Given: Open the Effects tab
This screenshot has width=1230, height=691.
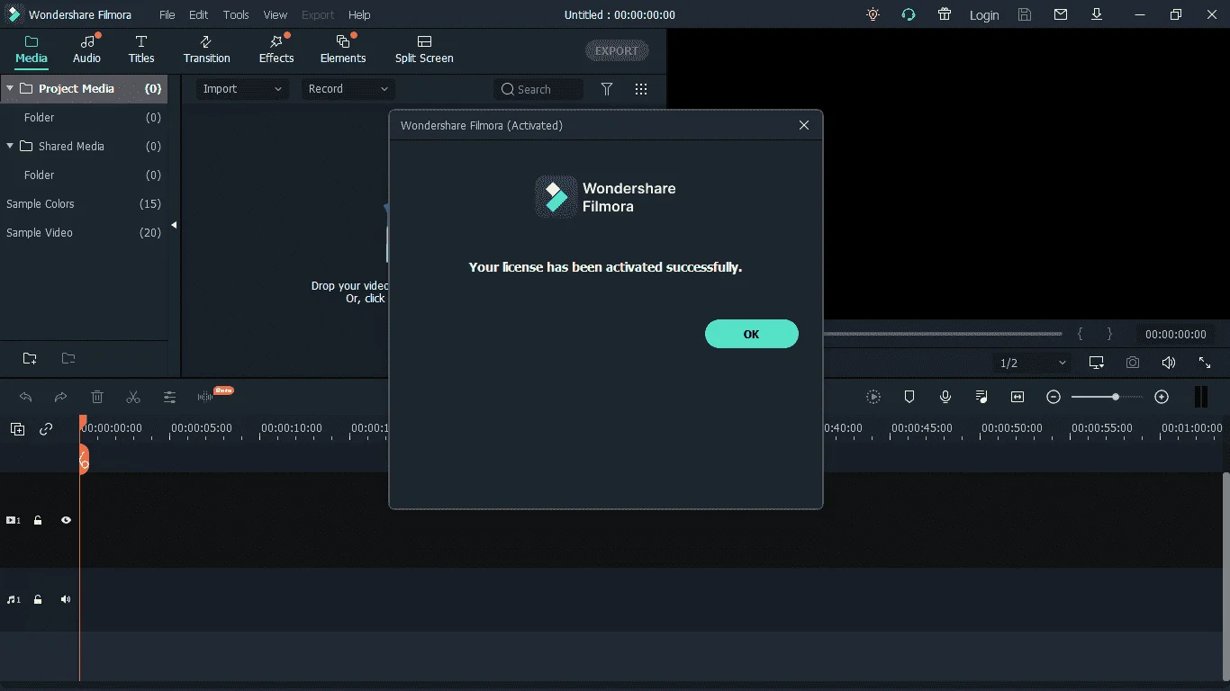Looking at the screenshot, I should (276, 49).
